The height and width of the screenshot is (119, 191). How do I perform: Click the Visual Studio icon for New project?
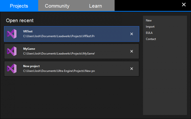click(12, 69)
